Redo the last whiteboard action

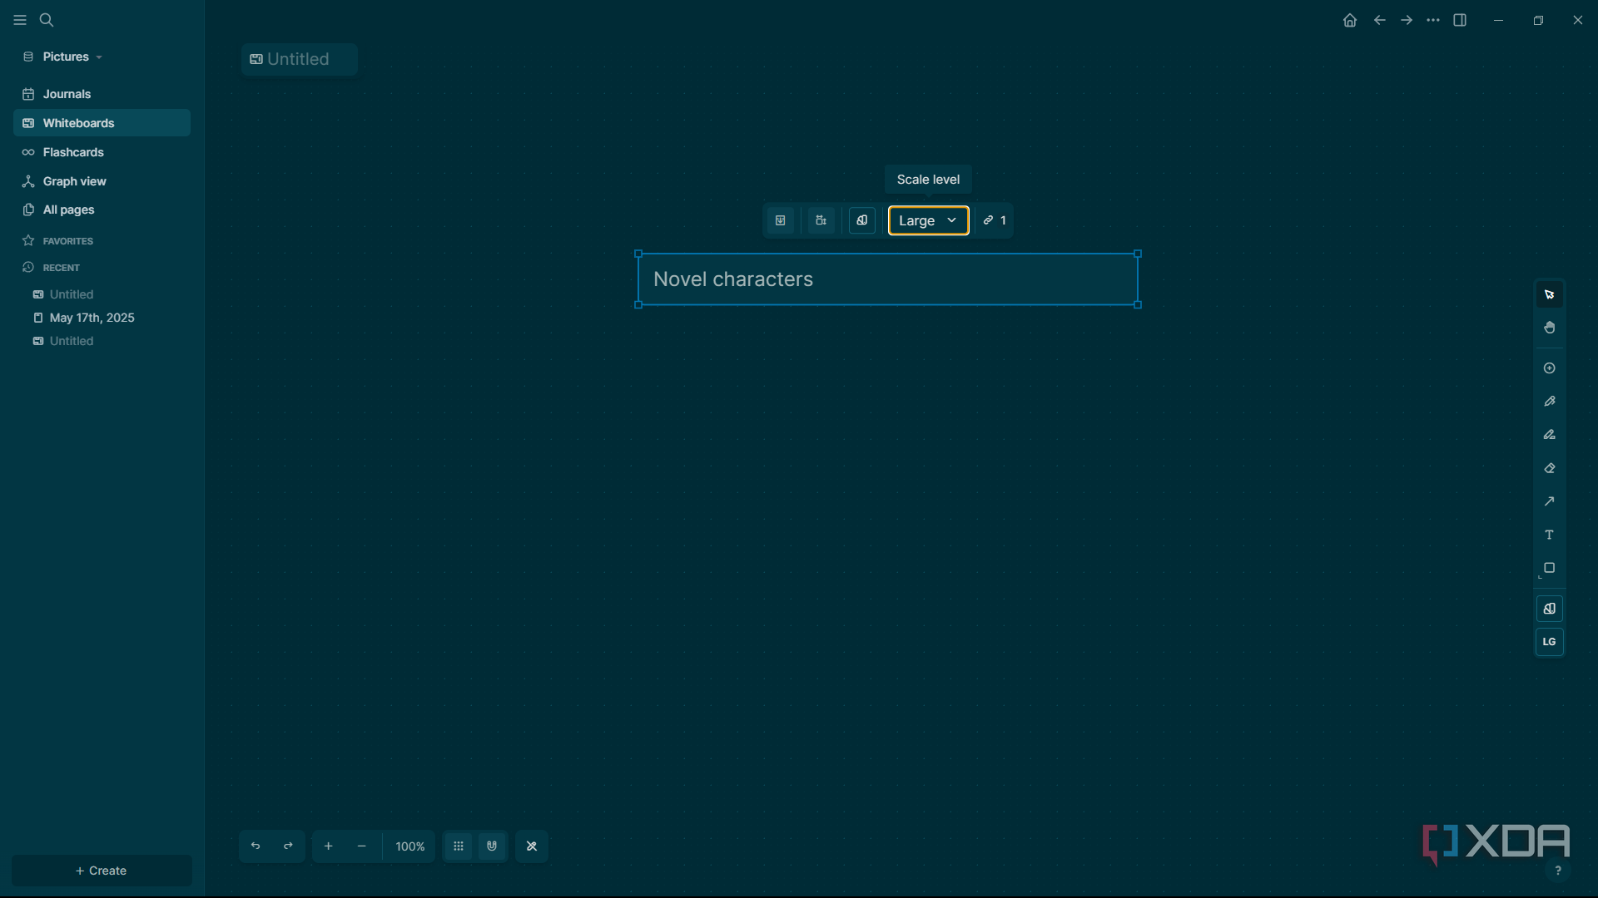(x=288, y=846)
